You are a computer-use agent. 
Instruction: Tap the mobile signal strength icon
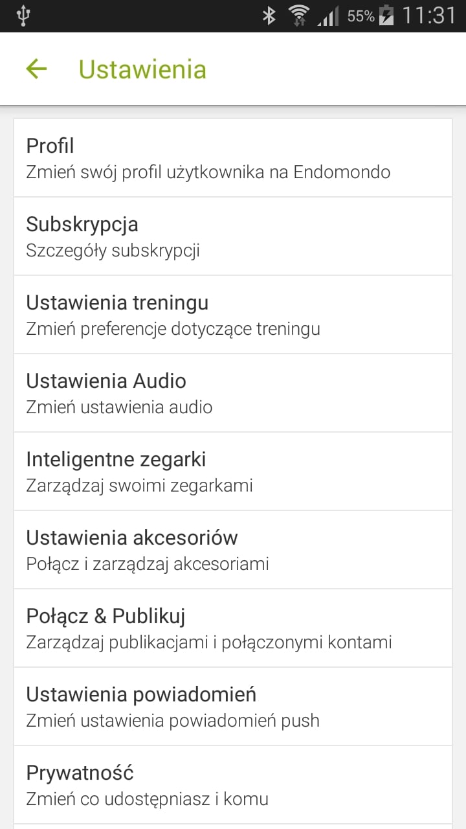328,16
